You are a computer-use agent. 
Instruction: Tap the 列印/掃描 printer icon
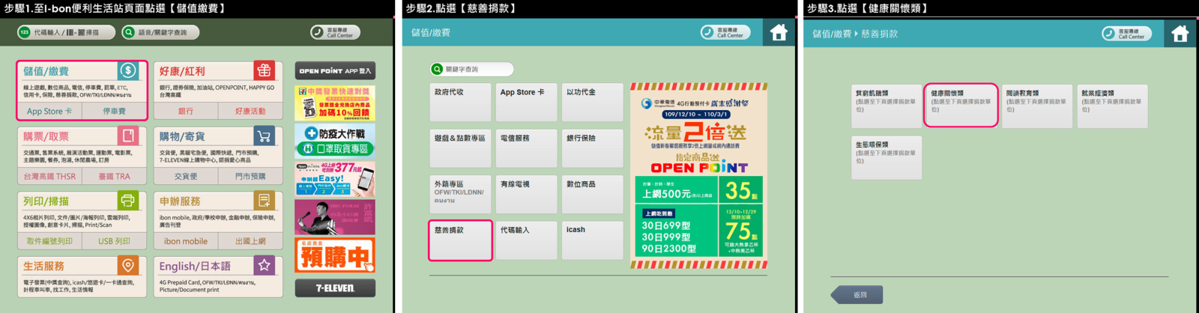tap(128, 201)
